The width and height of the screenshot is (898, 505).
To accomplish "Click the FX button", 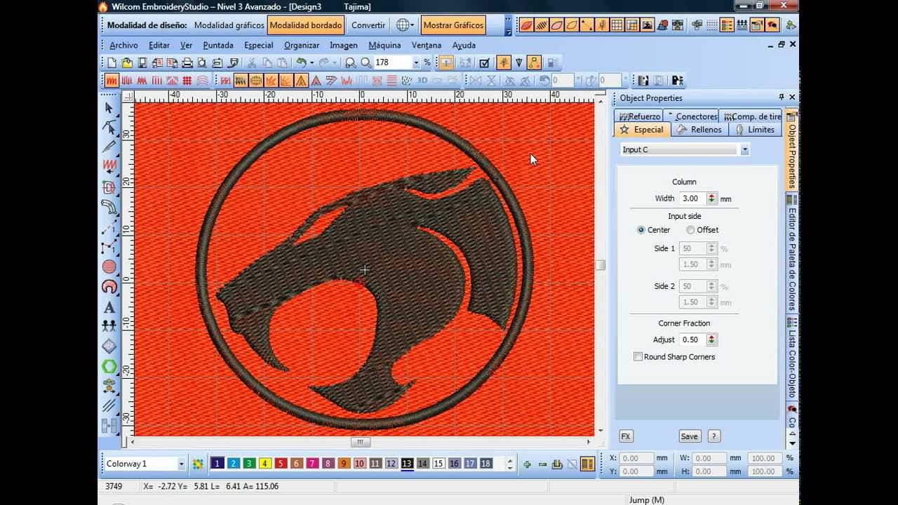I will coord(626,436).
